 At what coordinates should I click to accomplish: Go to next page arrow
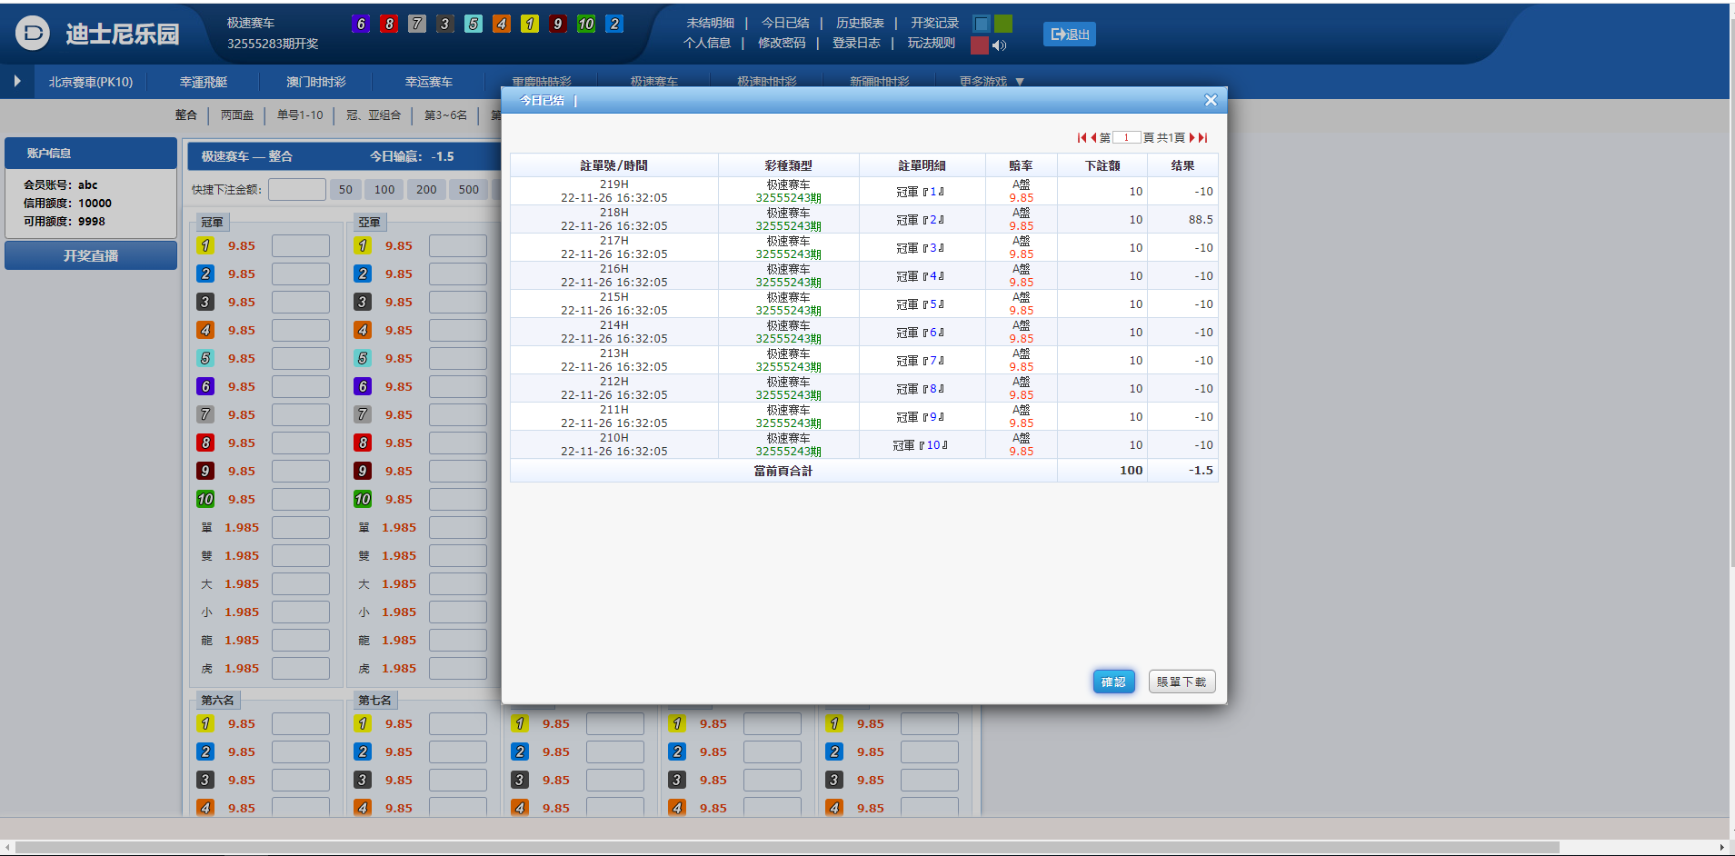pos(1192,138)
